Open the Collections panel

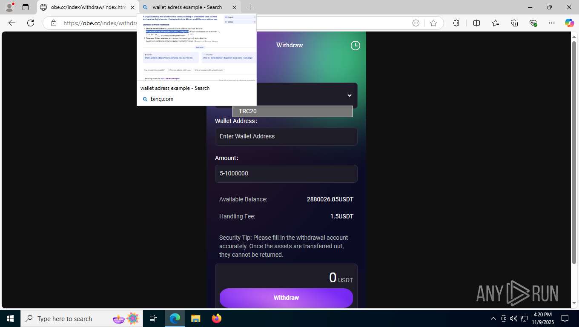tap(514, 23)
